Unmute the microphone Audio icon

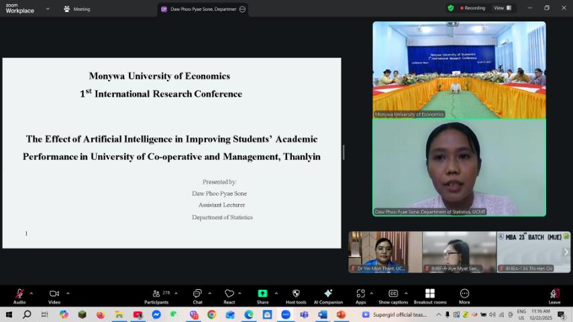click(x=19, y=294)
